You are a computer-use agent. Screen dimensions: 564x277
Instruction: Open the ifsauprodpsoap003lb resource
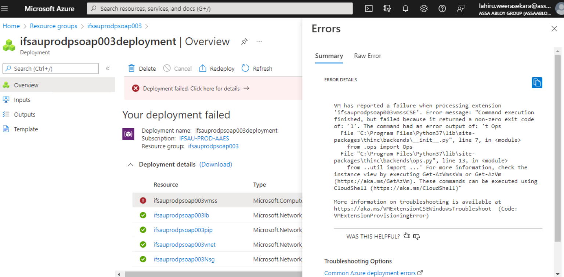(x=181, y=215)
